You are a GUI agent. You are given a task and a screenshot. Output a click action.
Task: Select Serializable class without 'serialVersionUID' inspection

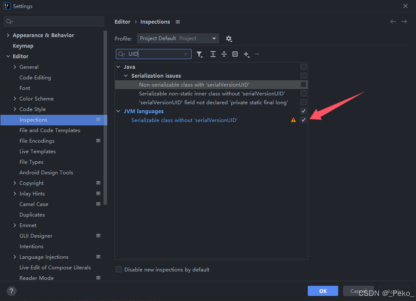[184, 120]
